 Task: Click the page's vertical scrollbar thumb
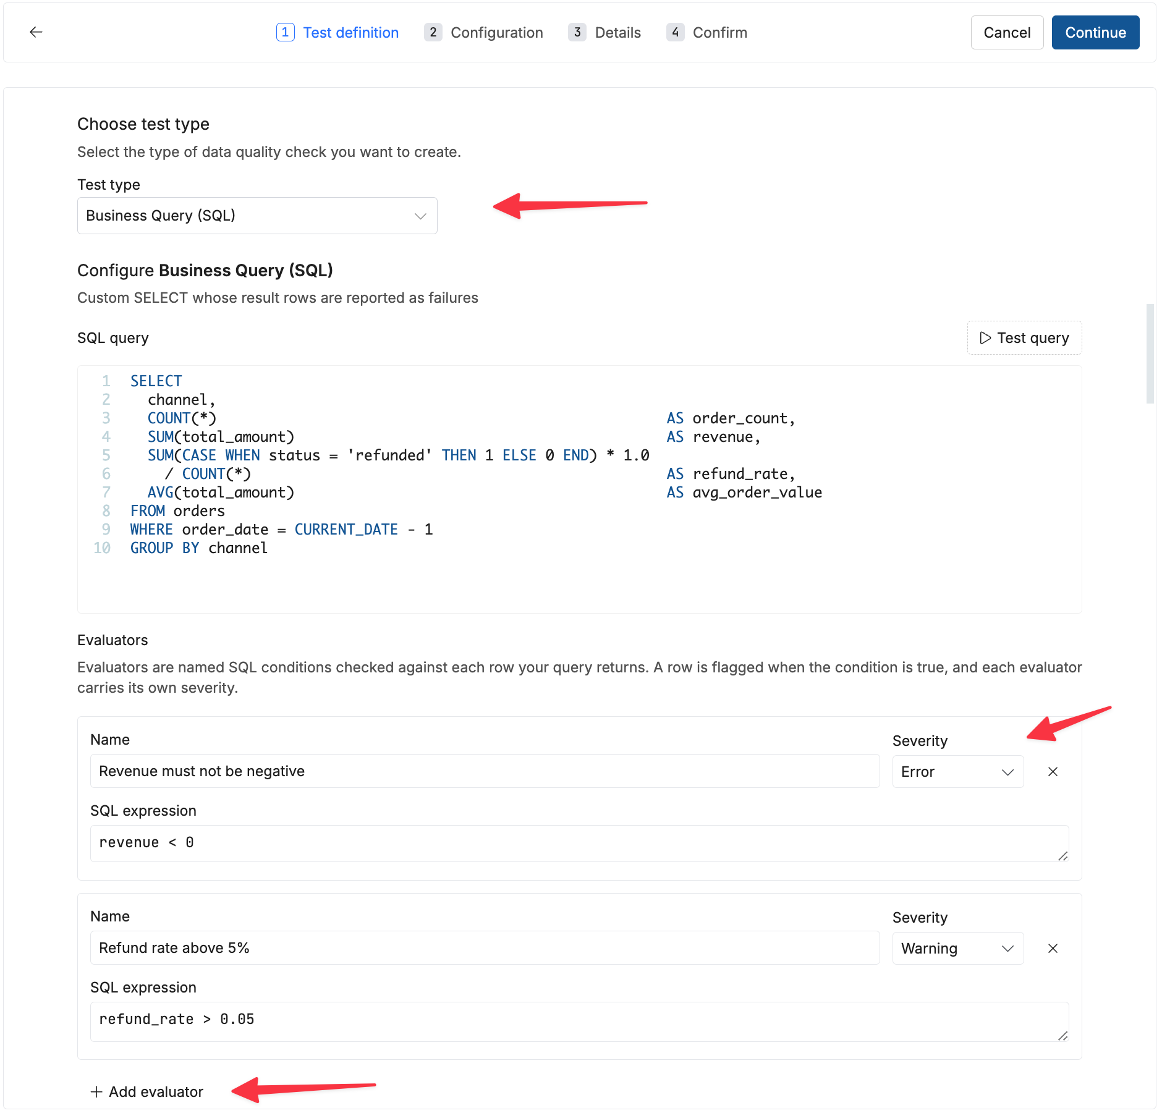tap(1150, 353)
